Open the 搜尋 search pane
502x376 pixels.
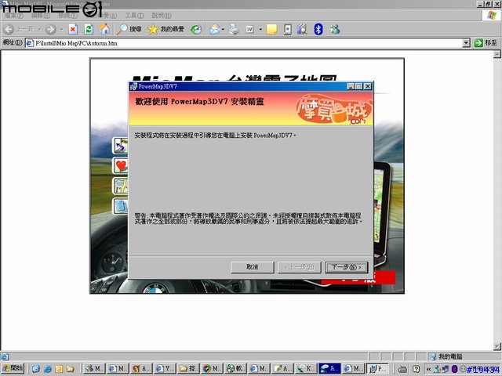(x=129, y=30)
